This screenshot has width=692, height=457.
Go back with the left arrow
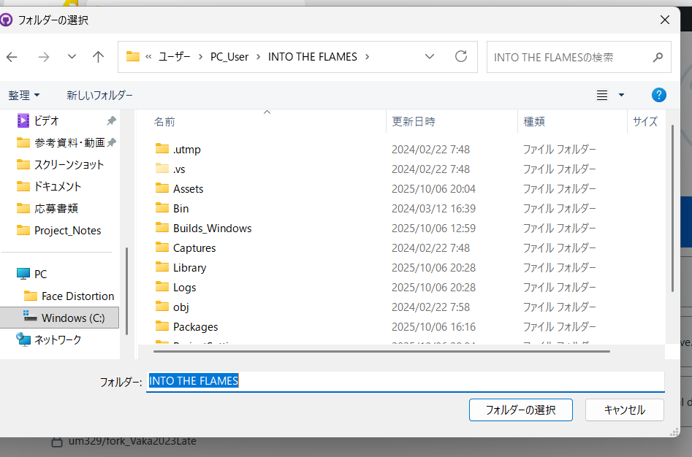click(x=12, y=57)
